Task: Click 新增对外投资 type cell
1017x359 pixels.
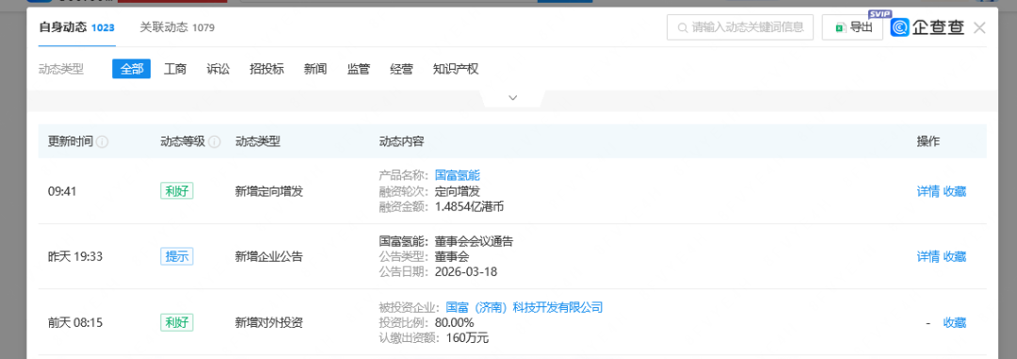Action: point(269,322)
